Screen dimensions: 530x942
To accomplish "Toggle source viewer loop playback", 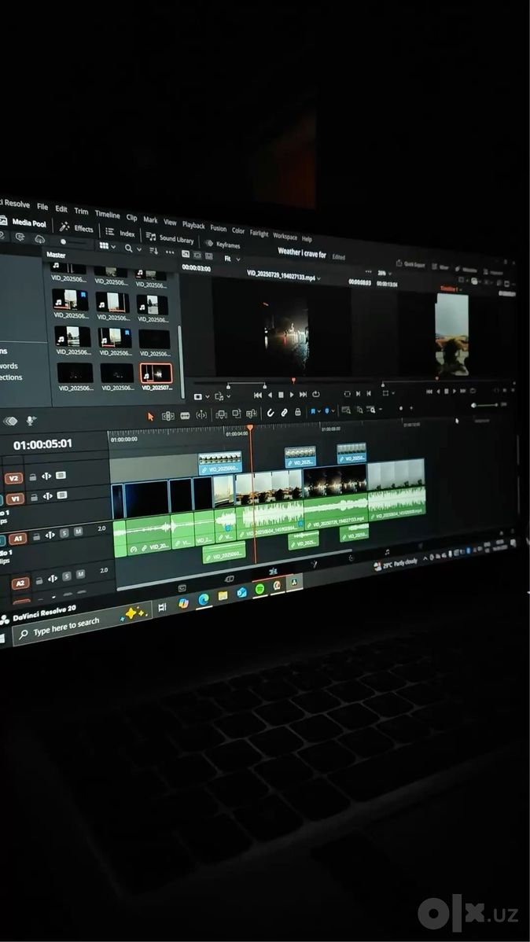I will 315,394.
